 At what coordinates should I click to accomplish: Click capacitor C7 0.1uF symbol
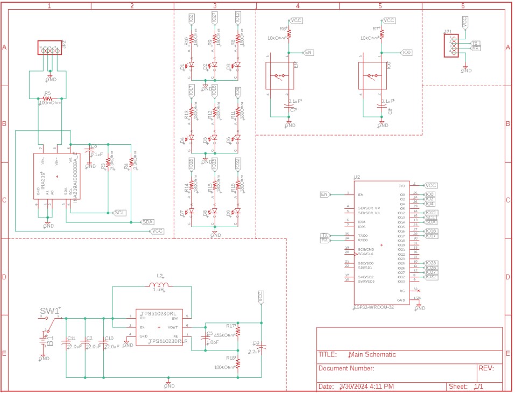[288, 107]
